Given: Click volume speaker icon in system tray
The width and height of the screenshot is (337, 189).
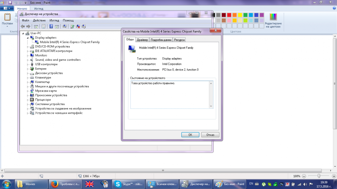Looking at the screenshot, I should click(x=305, y=184).
